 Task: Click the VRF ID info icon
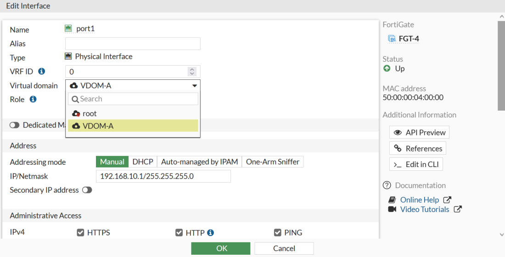42,72
